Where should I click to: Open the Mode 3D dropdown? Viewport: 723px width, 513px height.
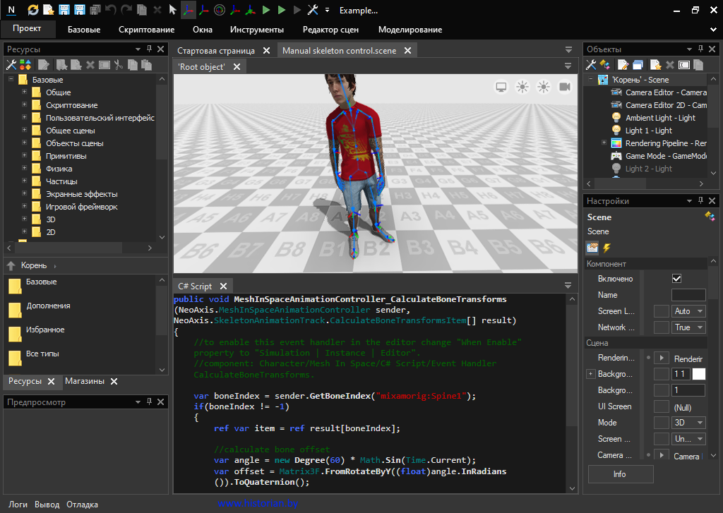click(x=689, y=423)
